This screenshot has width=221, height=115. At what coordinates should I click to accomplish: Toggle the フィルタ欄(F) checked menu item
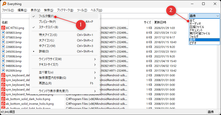pyautogui.click(x=46, y=16)
